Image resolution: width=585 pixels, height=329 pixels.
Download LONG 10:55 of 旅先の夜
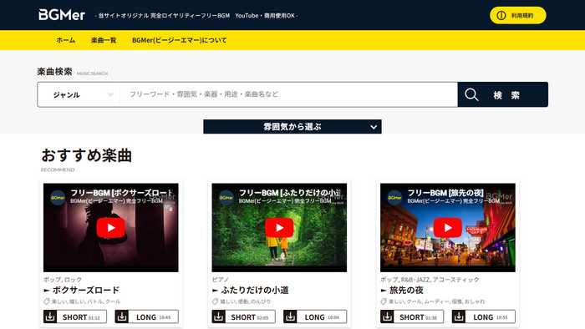click(x=484, y=316)
